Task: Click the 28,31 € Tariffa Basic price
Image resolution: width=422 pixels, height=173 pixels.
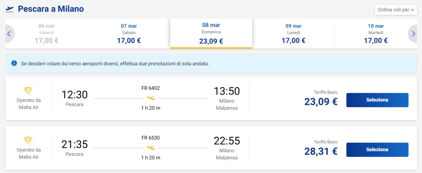Action: click(321, 151)
